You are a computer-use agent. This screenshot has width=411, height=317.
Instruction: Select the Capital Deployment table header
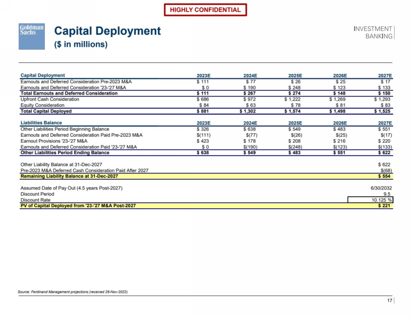[x=43, y=75]
